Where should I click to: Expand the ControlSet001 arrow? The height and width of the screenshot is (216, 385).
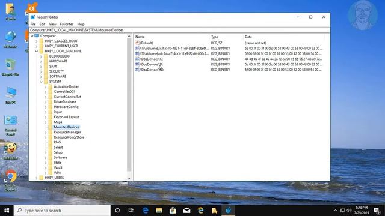point(46,92)
